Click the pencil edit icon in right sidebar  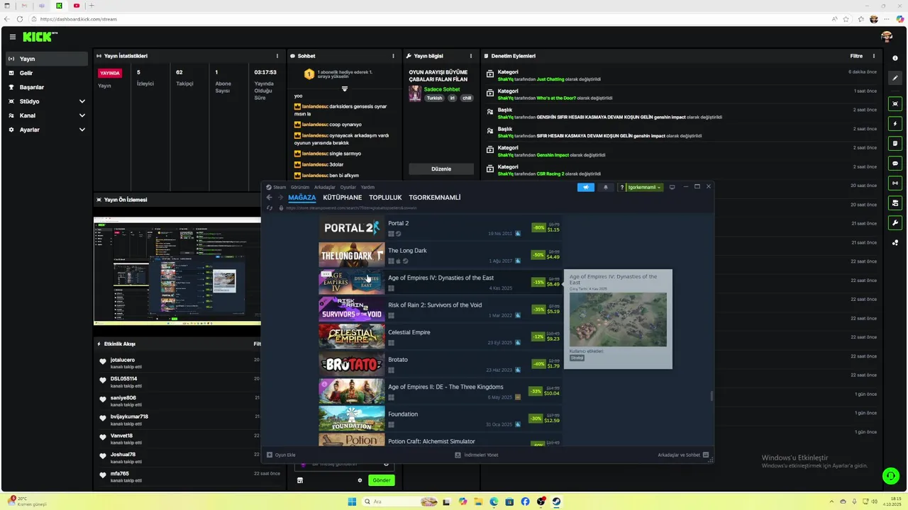click(895, 79)
